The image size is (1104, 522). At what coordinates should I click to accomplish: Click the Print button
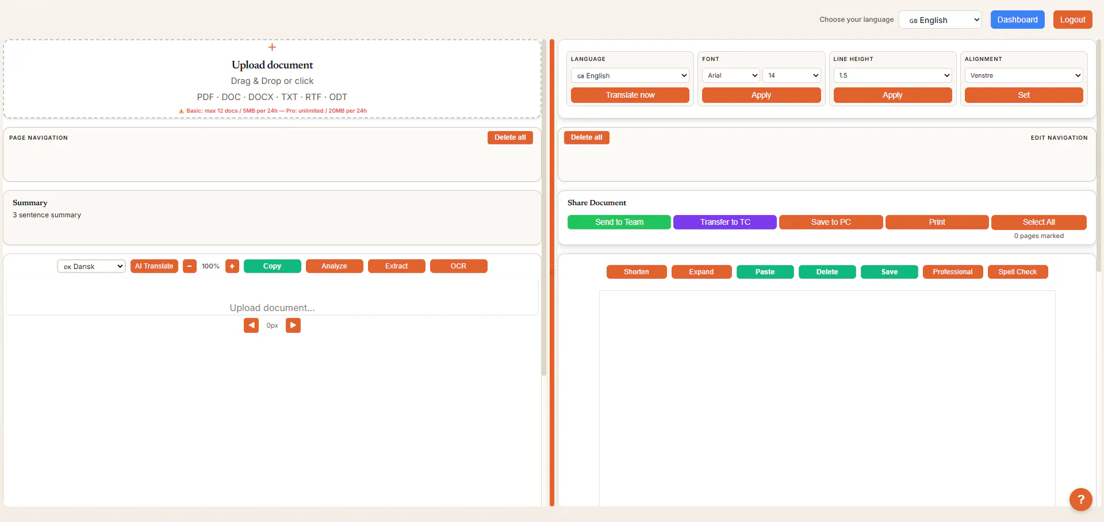pyautogui.click(x=937, y=222)
